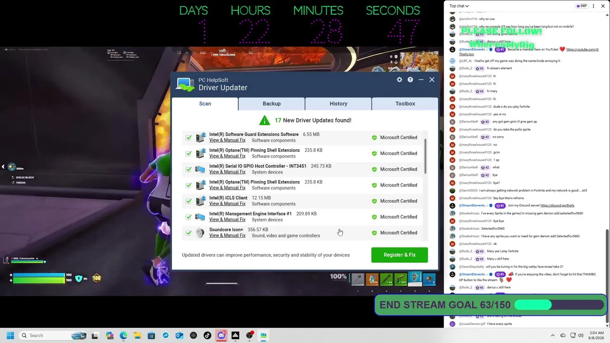Open the blue circular taskbar app beside Store
Image resolution: width=610 pixels, height=343 pixels.
pos(165,335)
